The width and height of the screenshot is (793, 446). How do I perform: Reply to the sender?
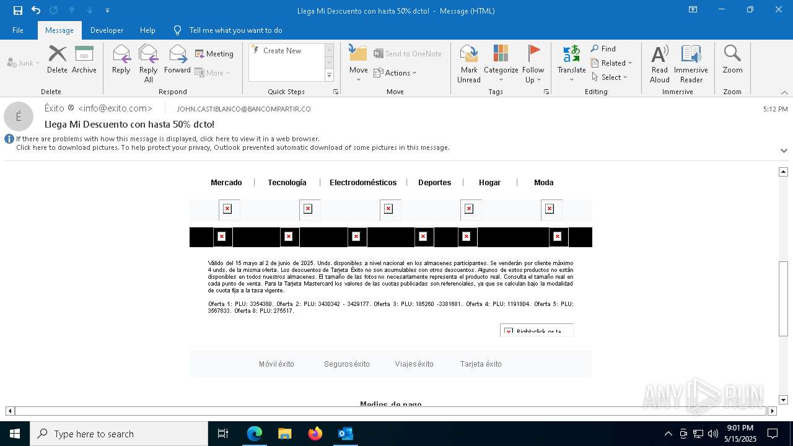[x=121, y=59]
